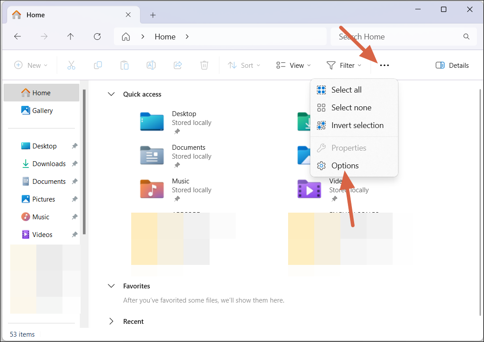Image resolution: width=484 pixels, height=342 pixels.
Task: Select the Cut icon on the toolbar
Action: (71, 65)
